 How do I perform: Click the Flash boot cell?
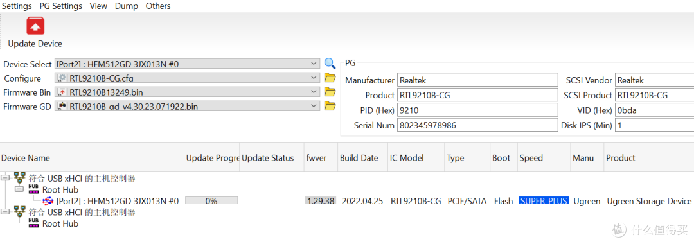(x=503, y=201)
